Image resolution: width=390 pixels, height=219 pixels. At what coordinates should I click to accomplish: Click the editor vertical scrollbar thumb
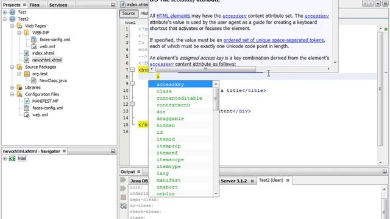(380, 89)
